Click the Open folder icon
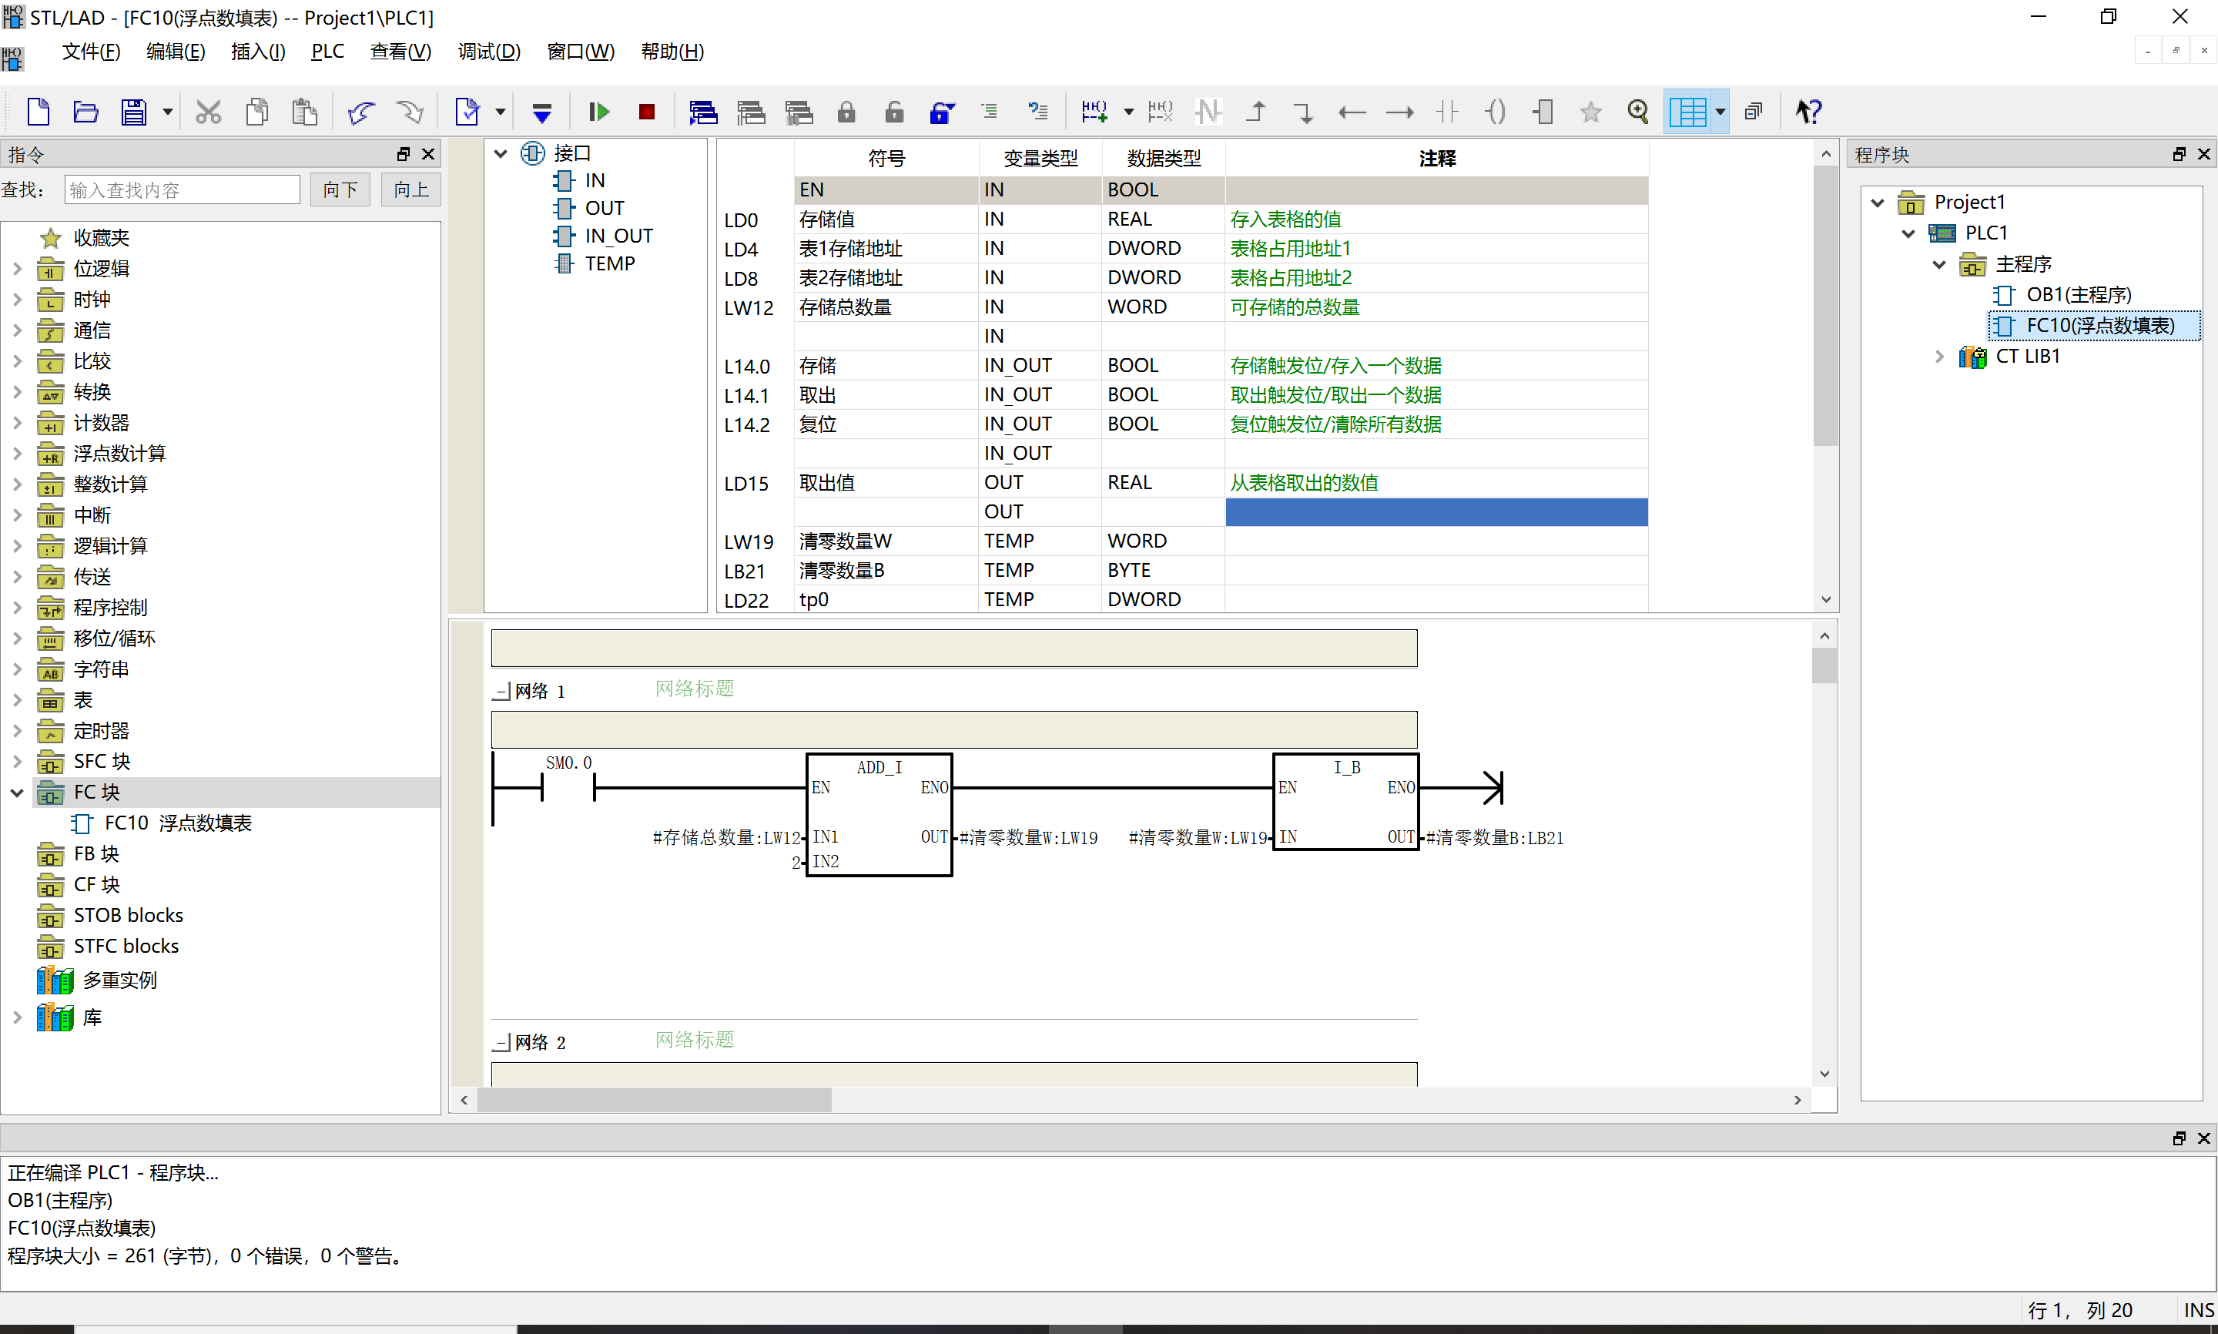The image size is (2218, 1334). (x=85, y=112)
